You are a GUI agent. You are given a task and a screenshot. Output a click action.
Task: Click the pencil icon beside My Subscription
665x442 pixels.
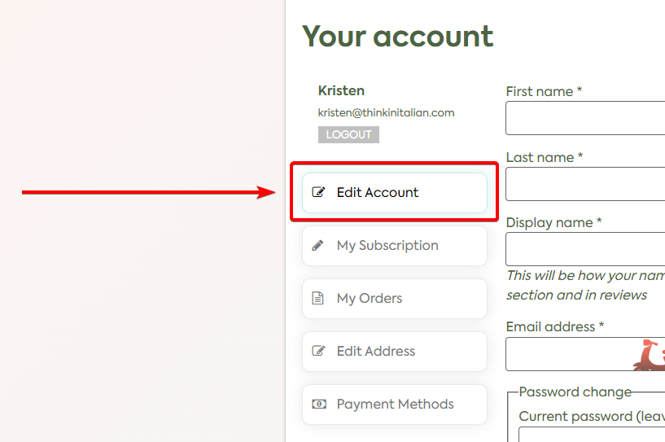318,246
